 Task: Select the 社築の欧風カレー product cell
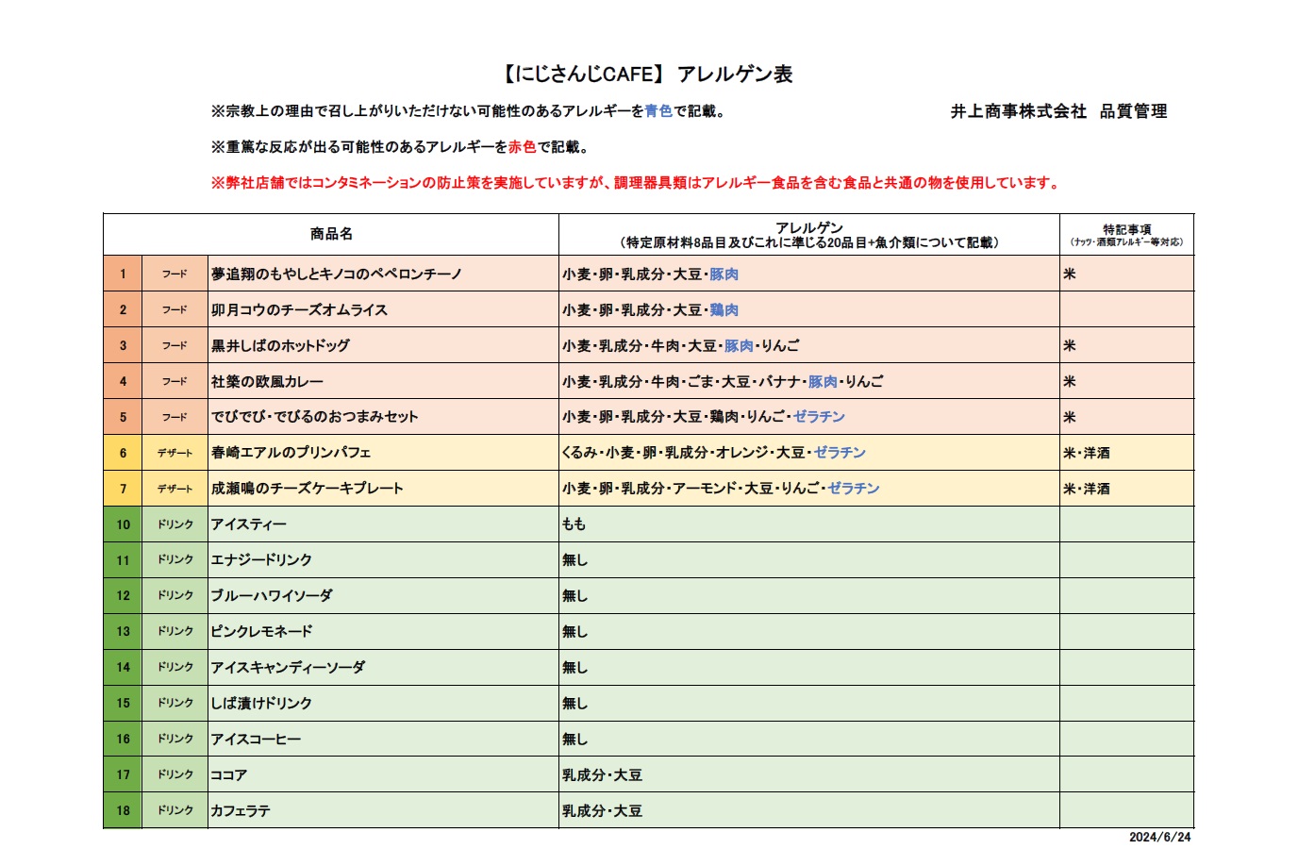(267, 382)
